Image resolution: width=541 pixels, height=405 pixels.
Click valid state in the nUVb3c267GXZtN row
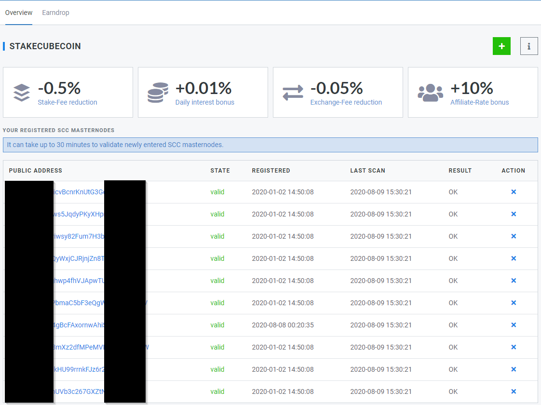217,391
